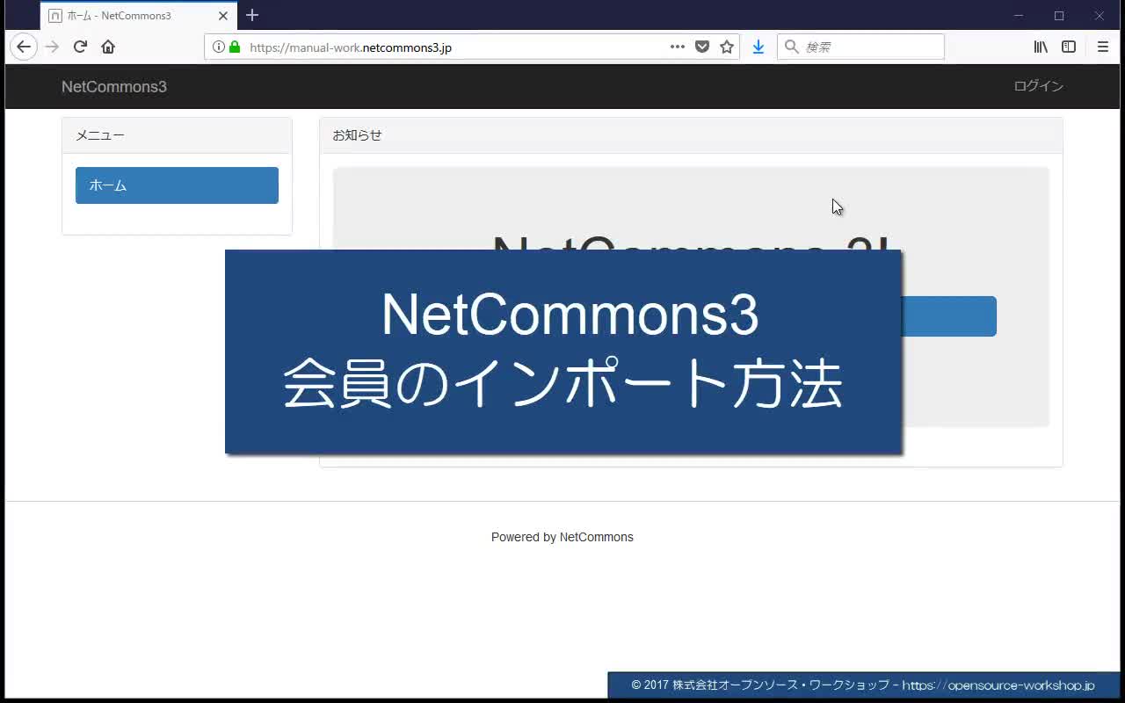Click the green secure padlock icon

pyautogui.click(x=235, y=47)
